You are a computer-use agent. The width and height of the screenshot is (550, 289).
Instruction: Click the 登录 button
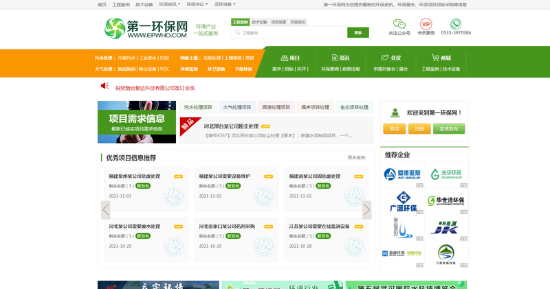[x=394, y=128]
